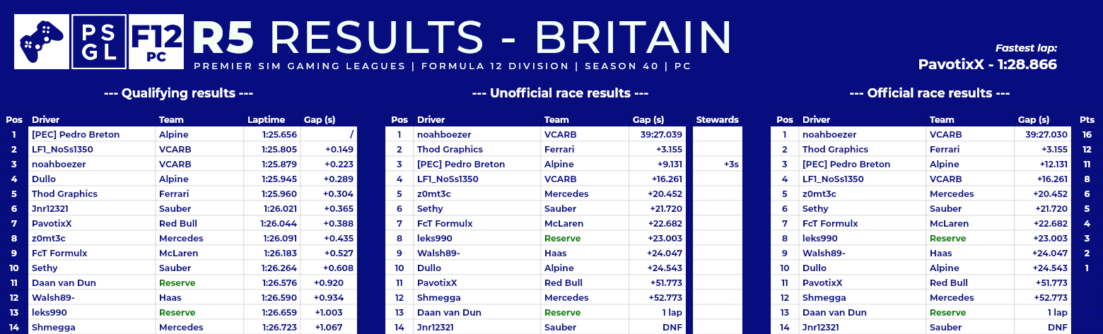
Task: Click Thod Graphics in official race results
Action: click(831, 150)
